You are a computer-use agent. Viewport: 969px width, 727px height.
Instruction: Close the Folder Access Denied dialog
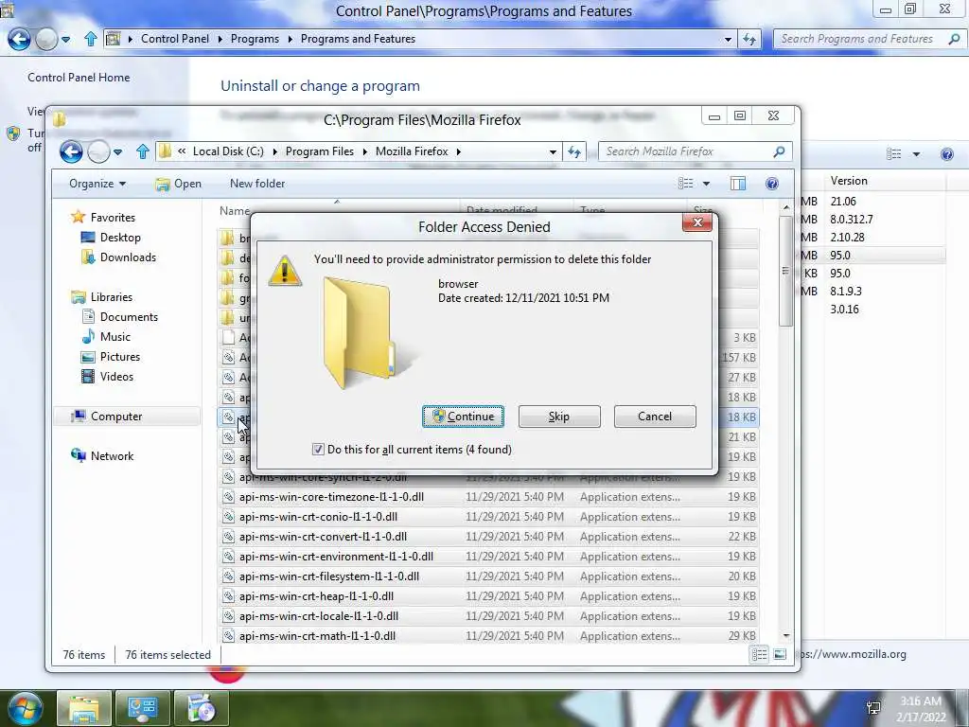pos(697,222)
